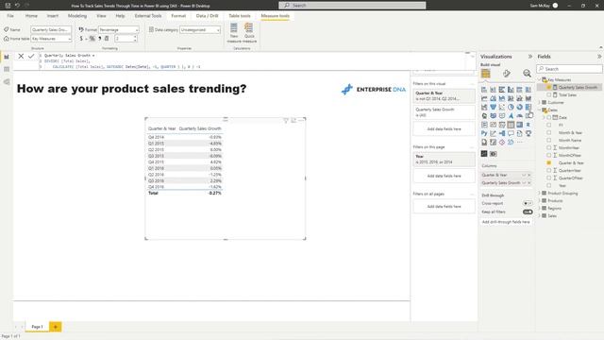Open the Data category dropdown
The width and height of the screenshot is (604, 340).
200,29
